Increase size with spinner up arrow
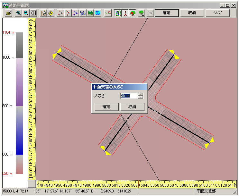The image size is (239, 196). tap(141, 94)
